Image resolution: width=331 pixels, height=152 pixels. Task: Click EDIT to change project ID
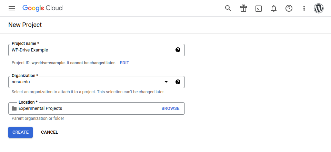pos(124,63)
